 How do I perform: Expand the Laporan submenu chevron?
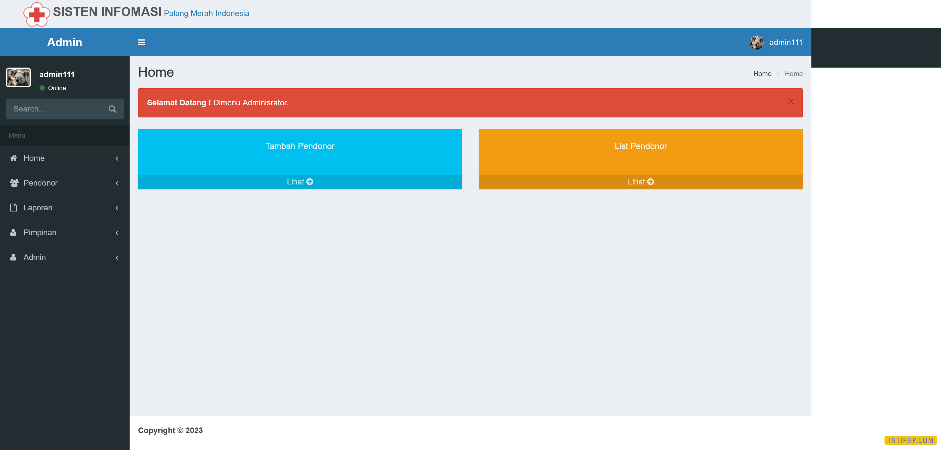click(117, 208)
